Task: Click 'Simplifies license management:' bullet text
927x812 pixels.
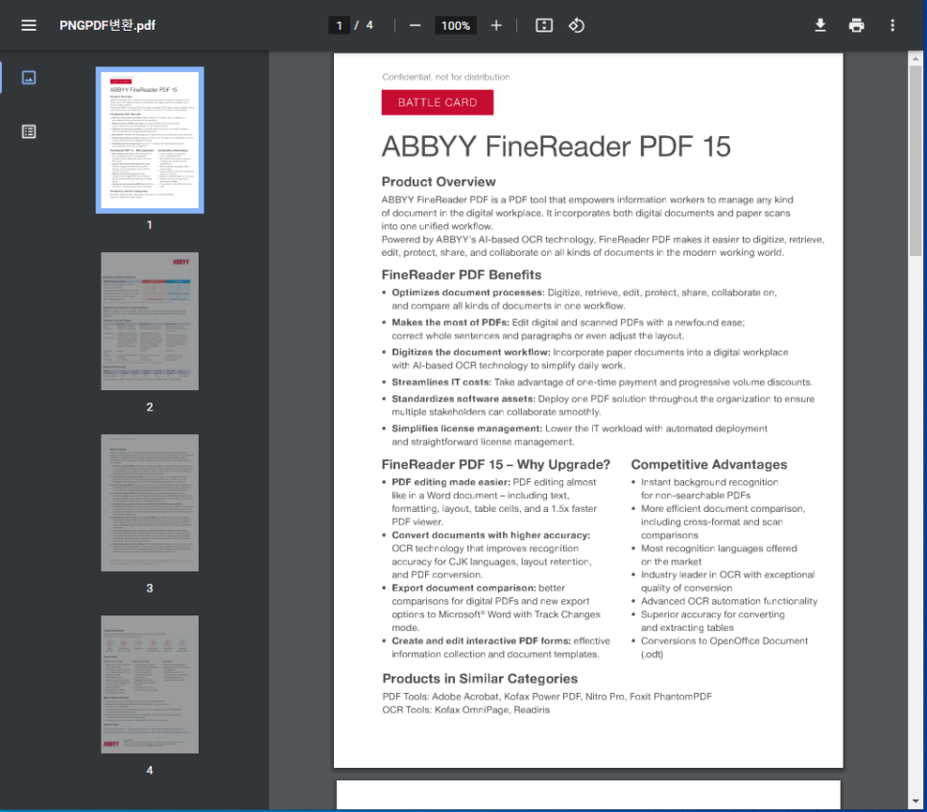Action: (466, 429)
